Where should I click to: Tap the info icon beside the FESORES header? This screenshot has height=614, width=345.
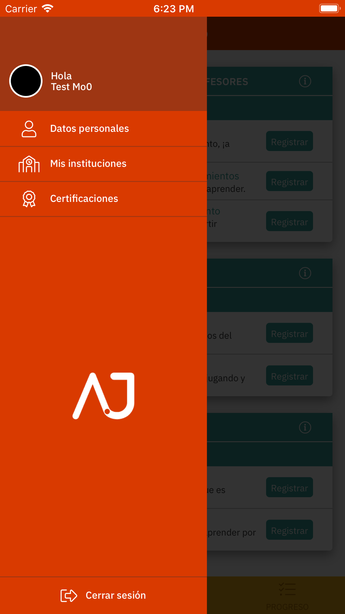pyautogui.click(x=305, y=81)
